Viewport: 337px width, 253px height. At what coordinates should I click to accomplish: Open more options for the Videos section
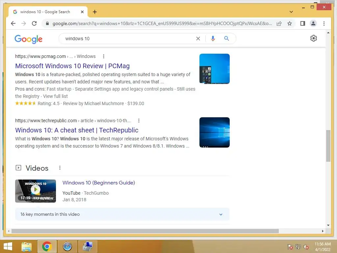pos(60,168)
